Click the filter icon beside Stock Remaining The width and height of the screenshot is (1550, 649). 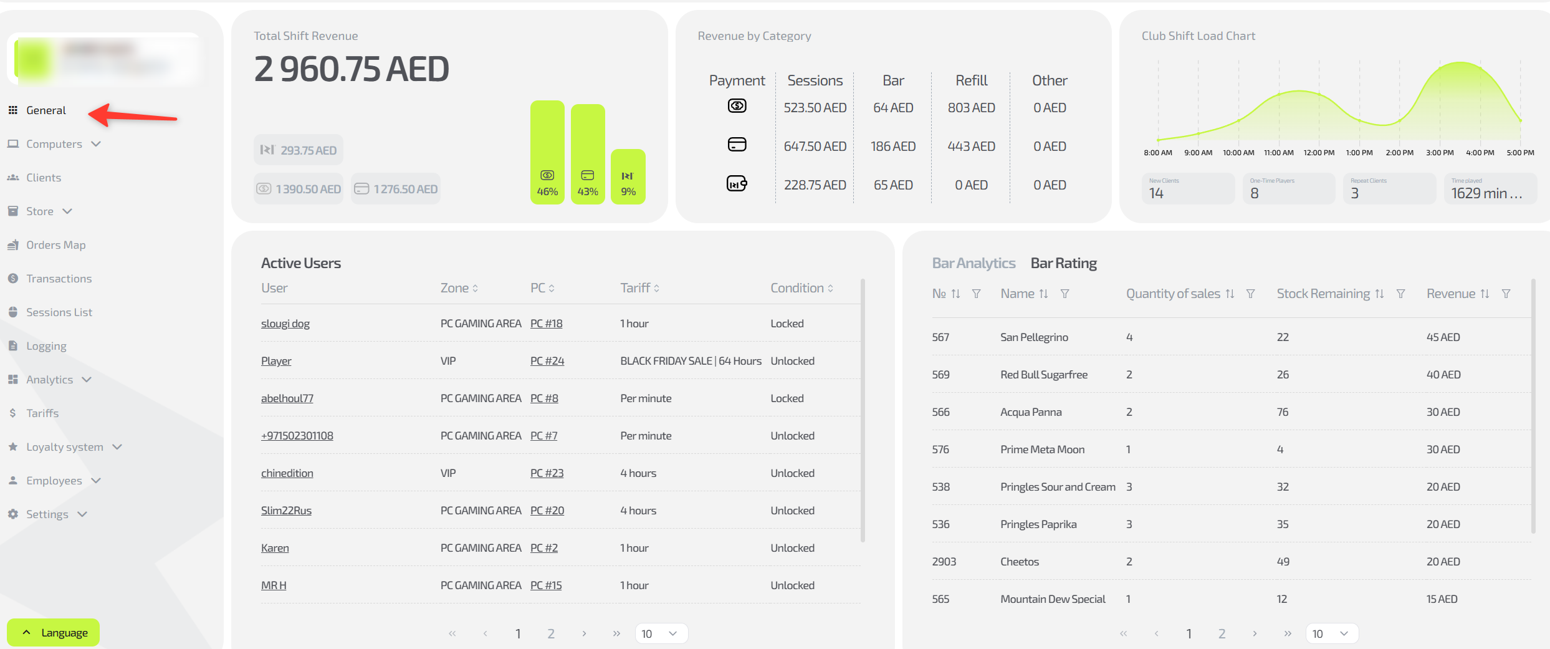click(1400, 294)
